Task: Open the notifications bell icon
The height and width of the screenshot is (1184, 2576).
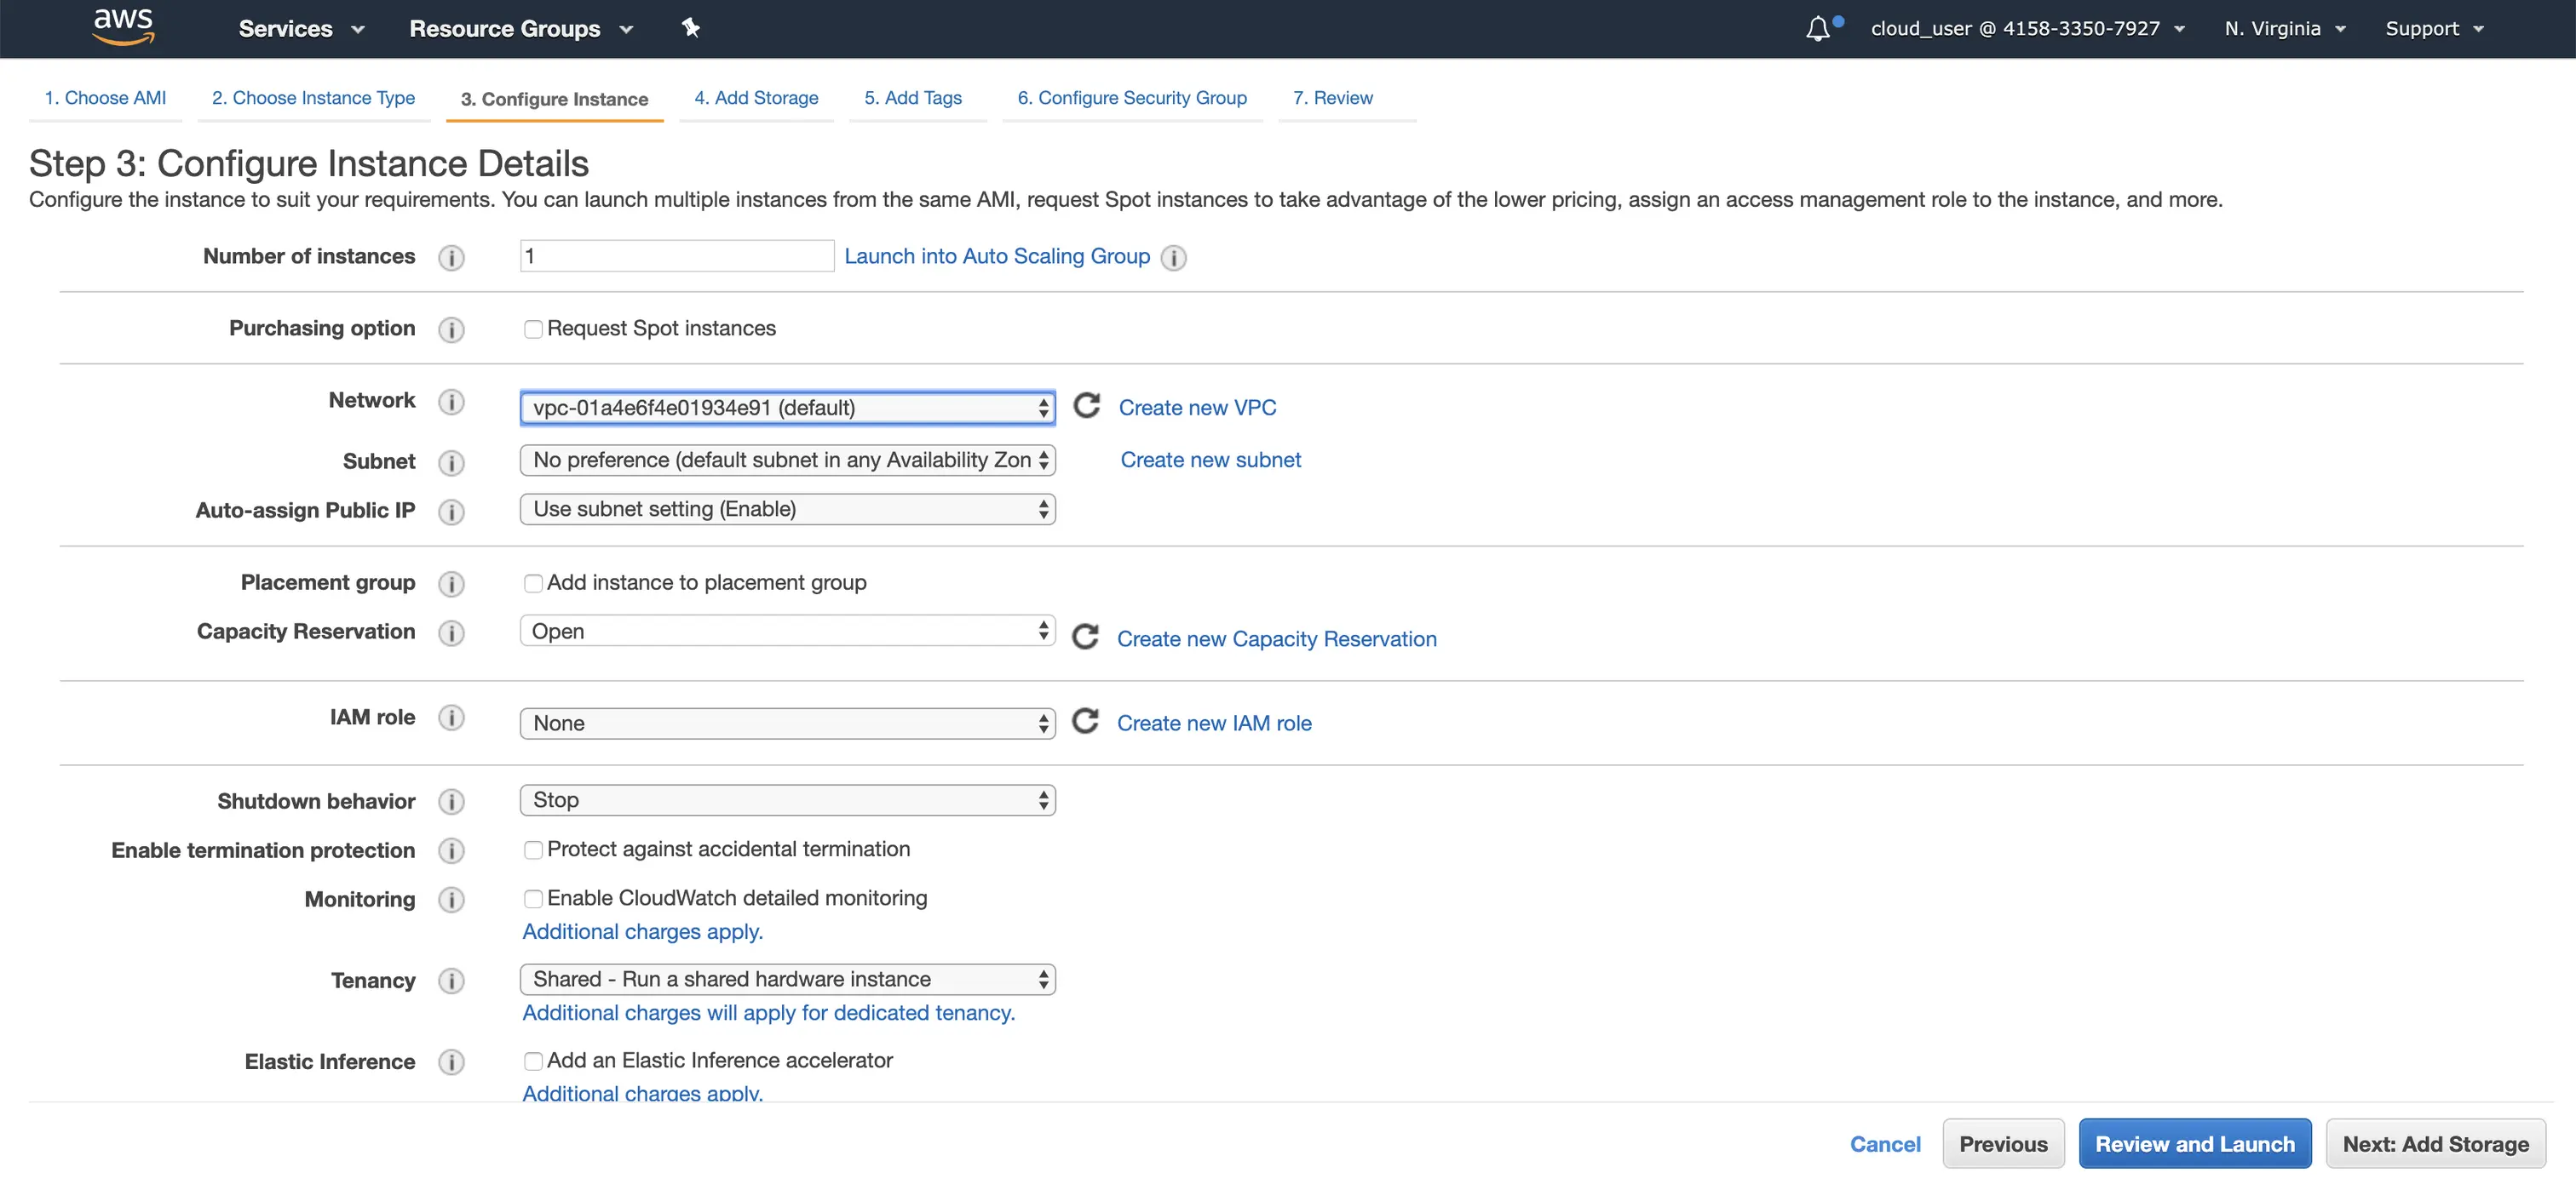Action: pos(1818,29)
